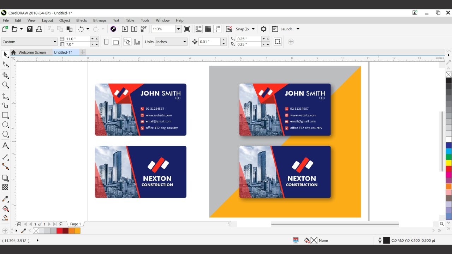
Task: Select the Connector tool
Action: click(5, 166)
